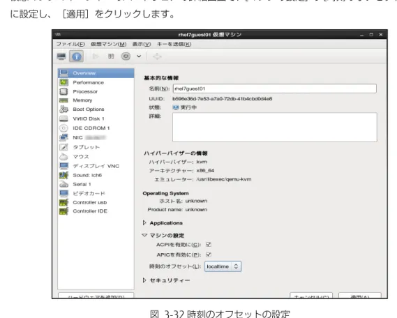Open the 表示(V) menu

pos(142,44)
